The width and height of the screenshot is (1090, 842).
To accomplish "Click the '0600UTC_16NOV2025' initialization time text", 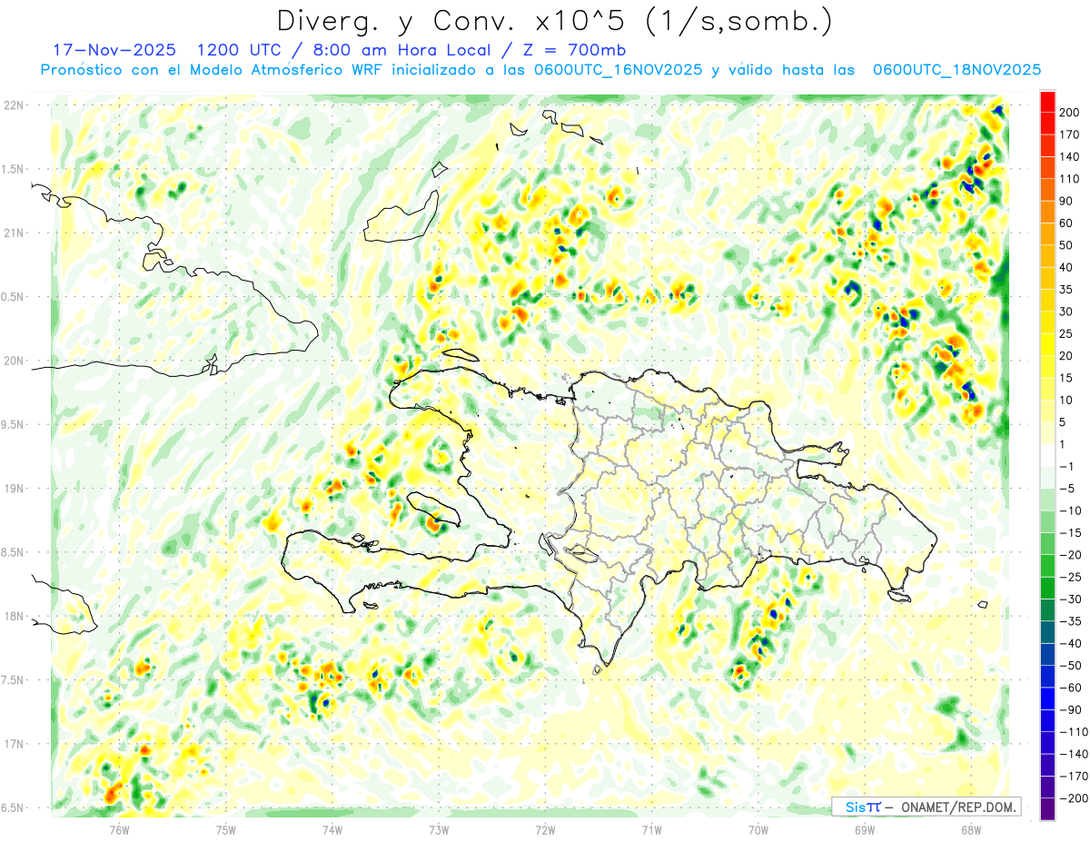I will point(618,70).
